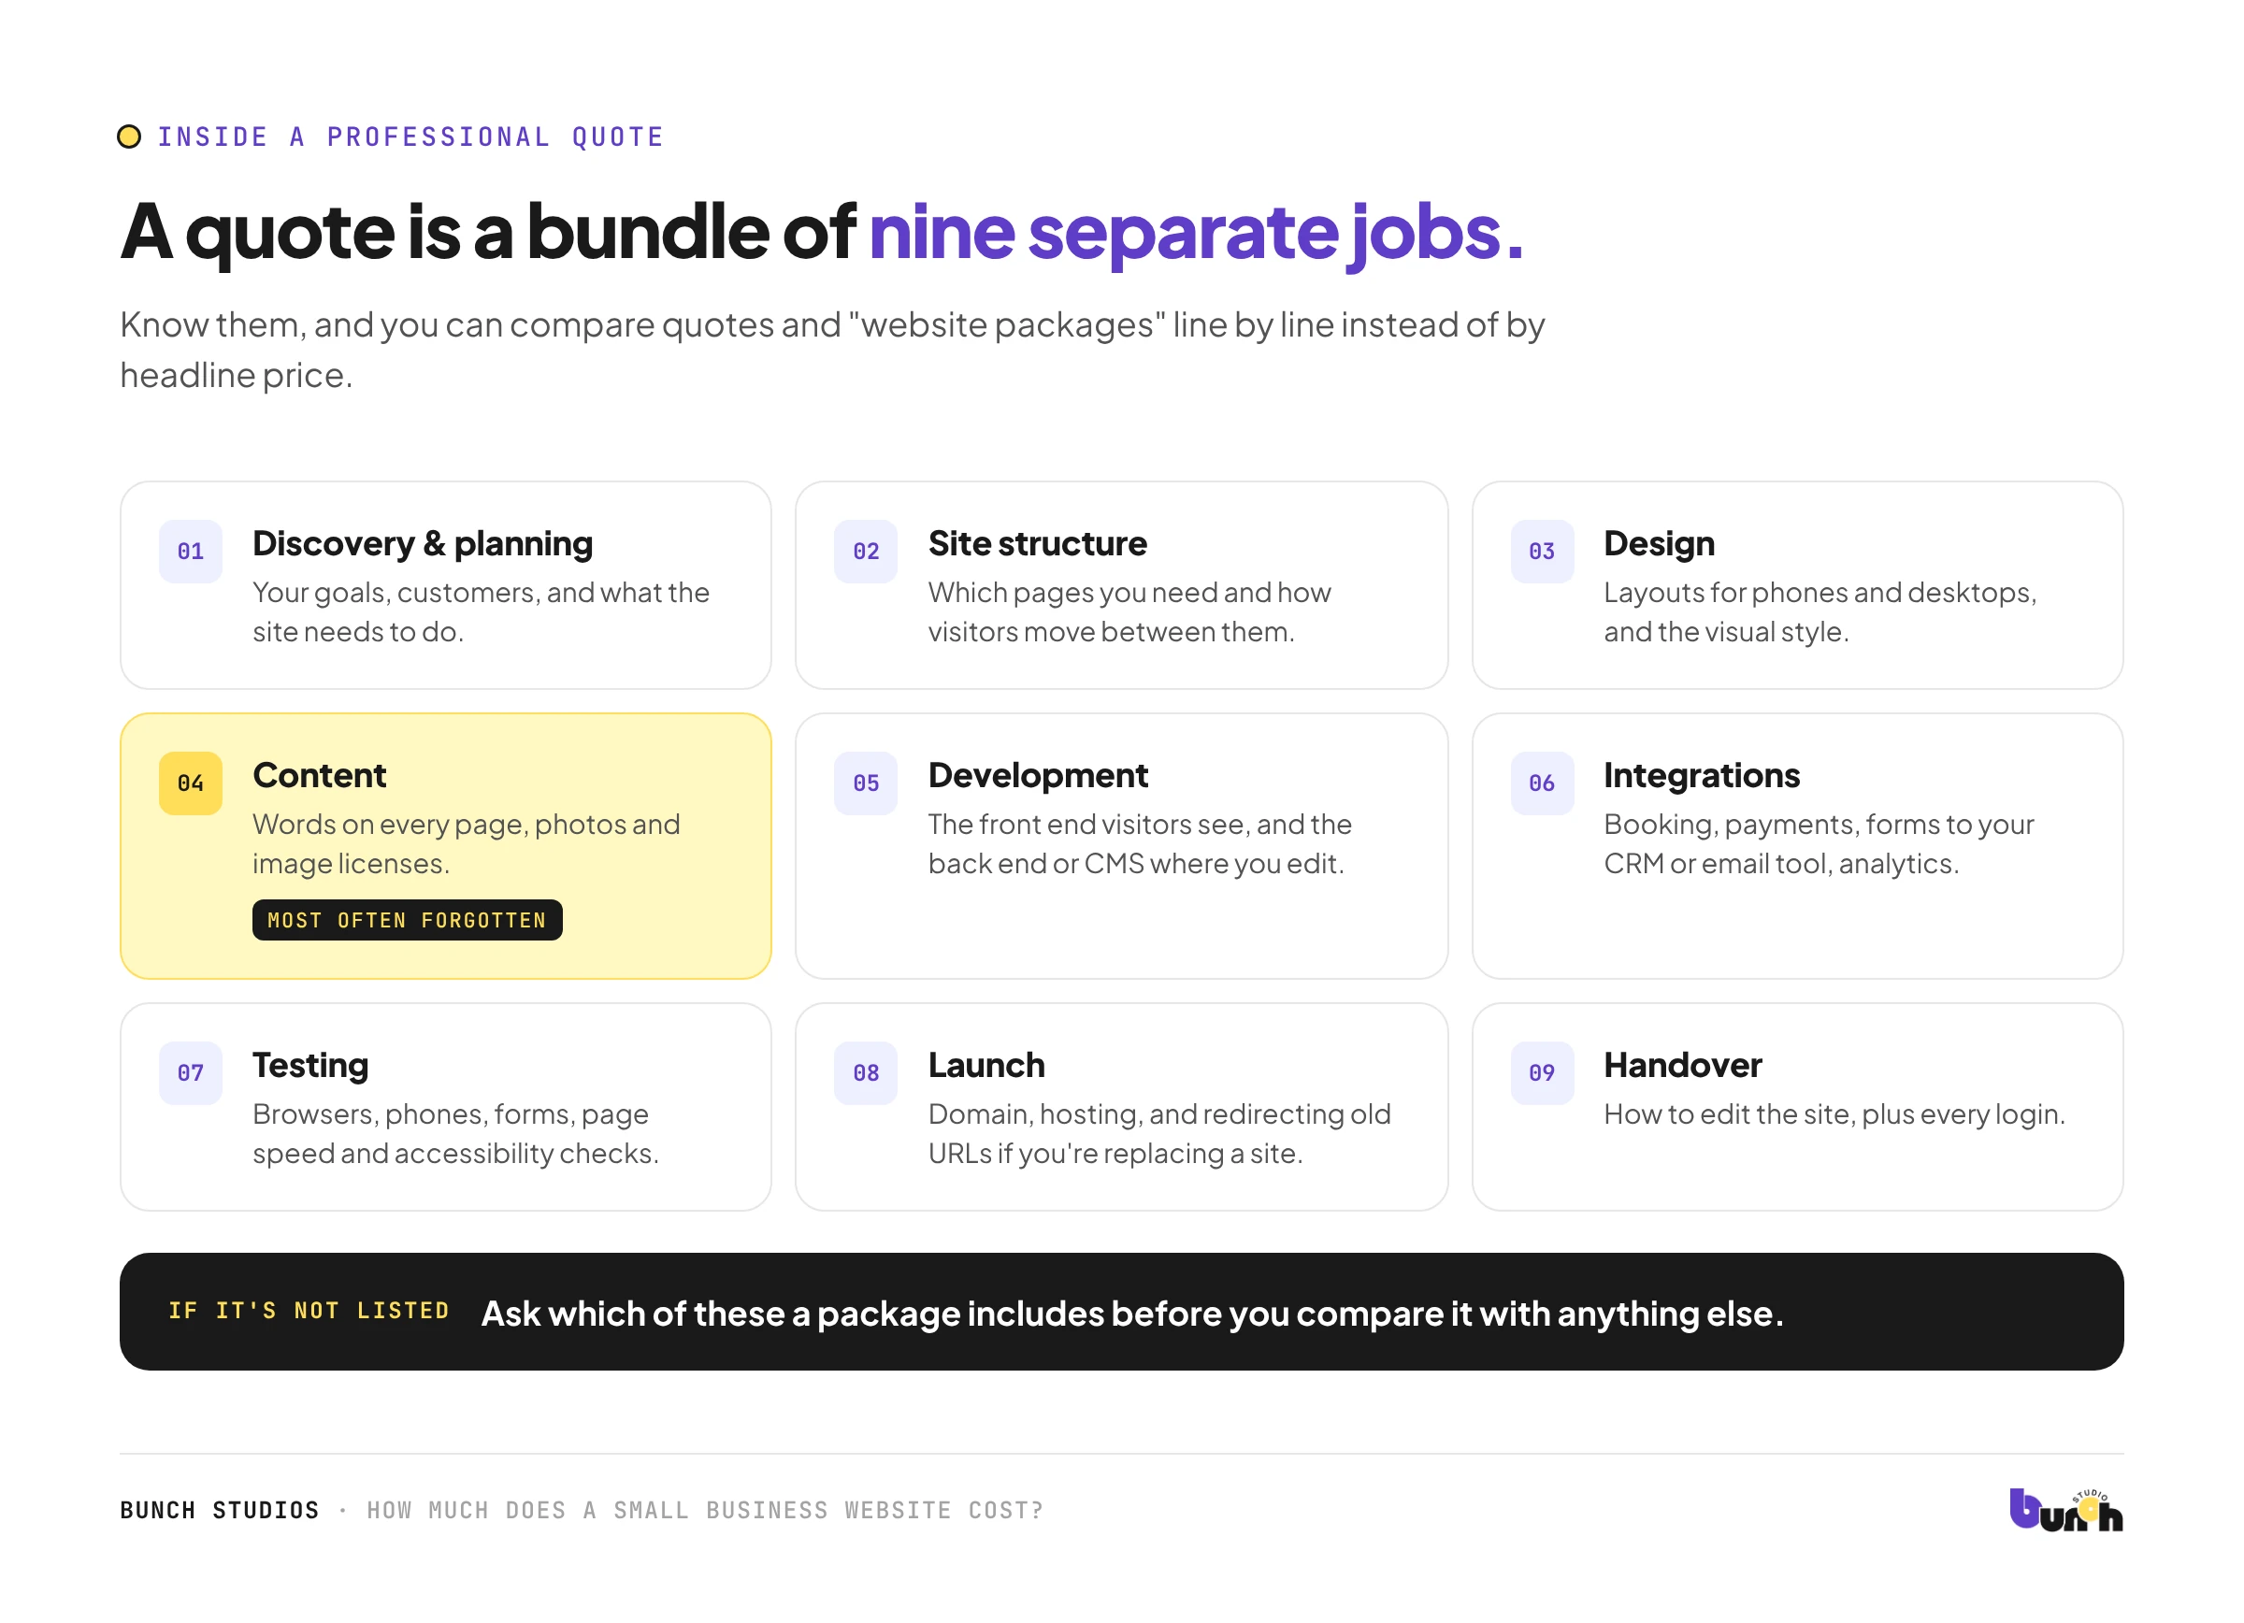
Task: Select the Content card heading
Action: 319,775
